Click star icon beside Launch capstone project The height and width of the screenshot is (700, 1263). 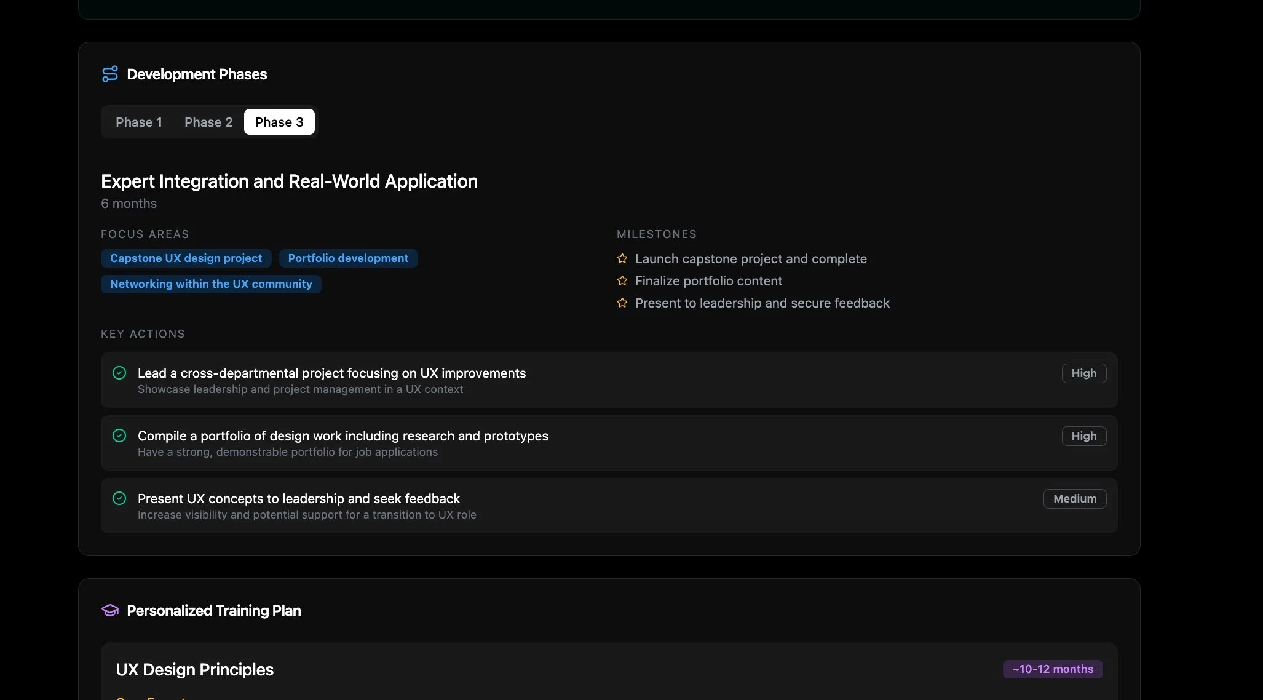(622, 258)
